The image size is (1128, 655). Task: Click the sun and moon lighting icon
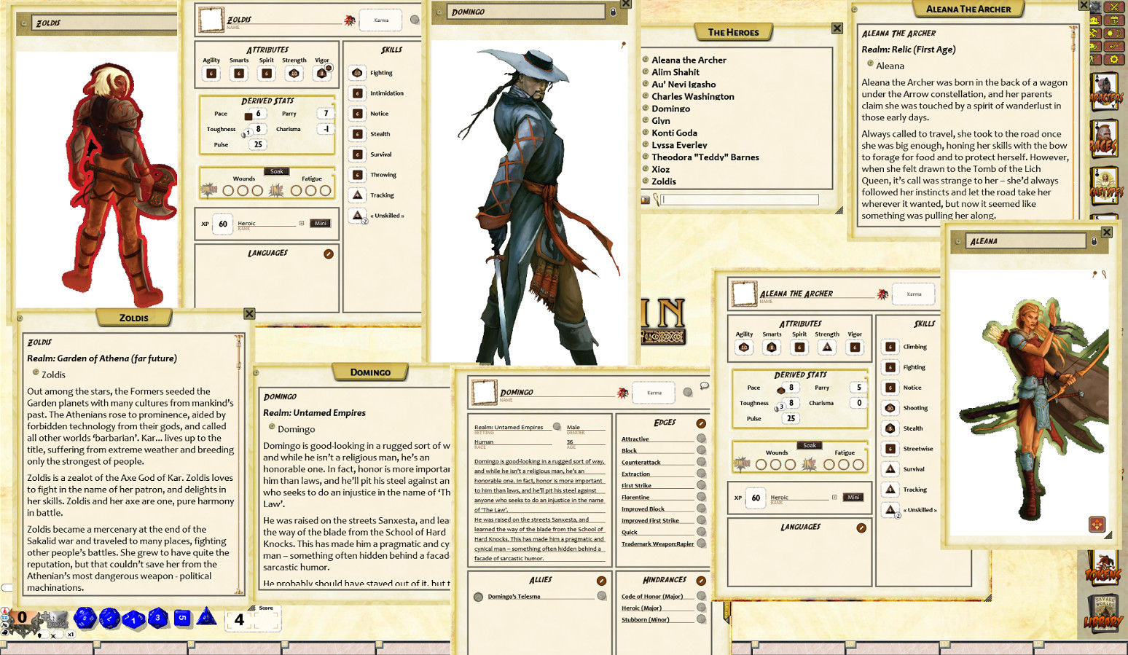[1113, 33]
